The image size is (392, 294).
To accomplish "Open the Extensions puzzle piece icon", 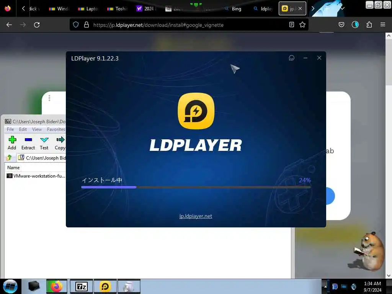I will click(x=369, y=25).
